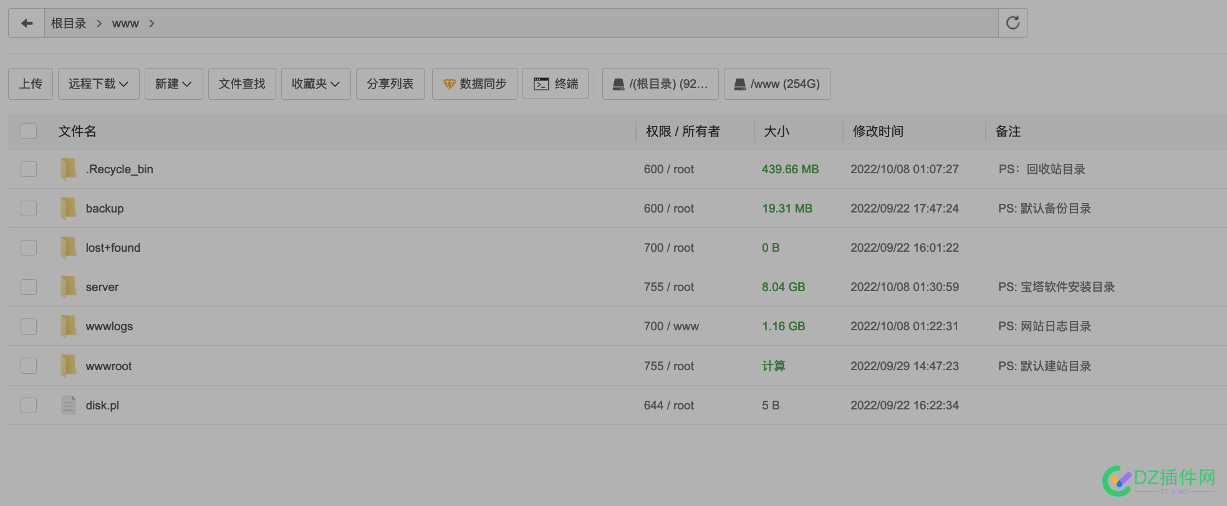Image resolution: width=1227 pixels, height=506 pixels.
Task: Open the lost+found folder name
Action: (x=113, y=247)
